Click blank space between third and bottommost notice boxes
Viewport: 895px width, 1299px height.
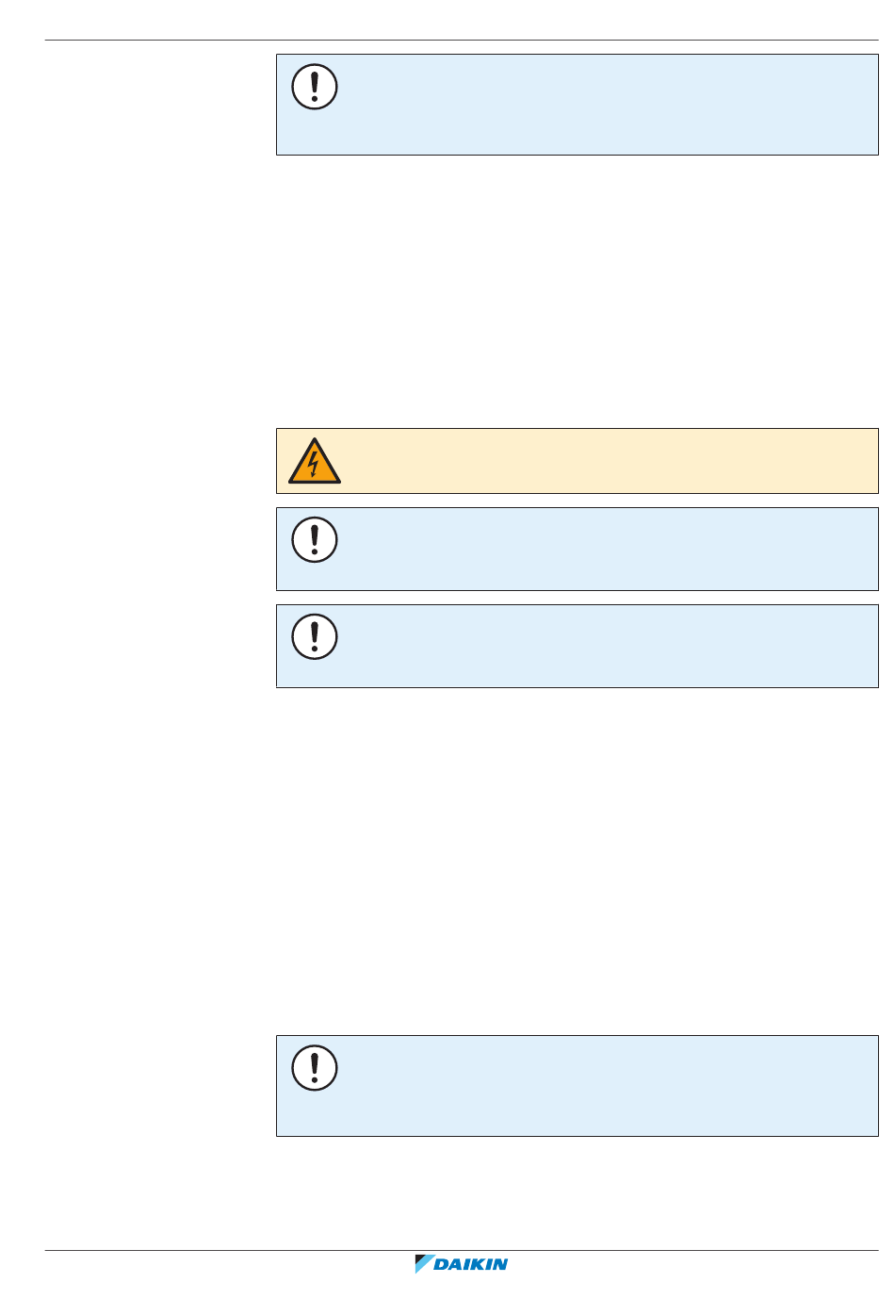tap(577, 860)
